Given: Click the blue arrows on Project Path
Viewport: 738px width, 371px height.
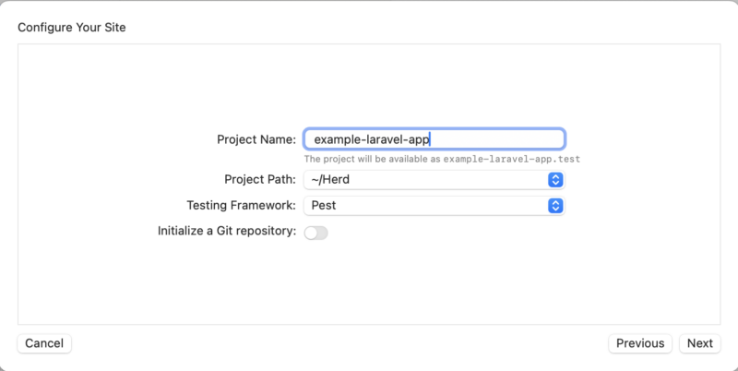Looking at the screenshot, I should pos(555,180).
